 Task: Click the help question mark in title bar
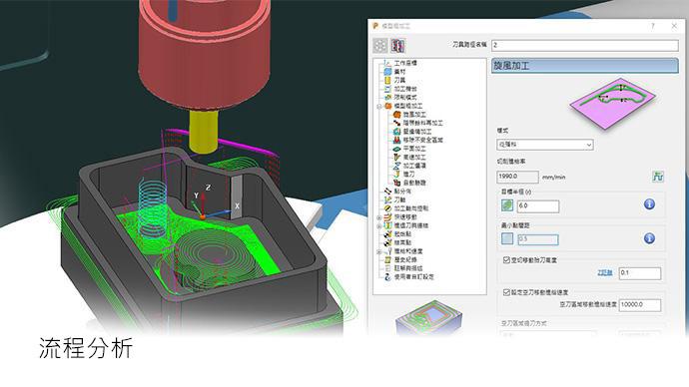click(x=652, y=26)
